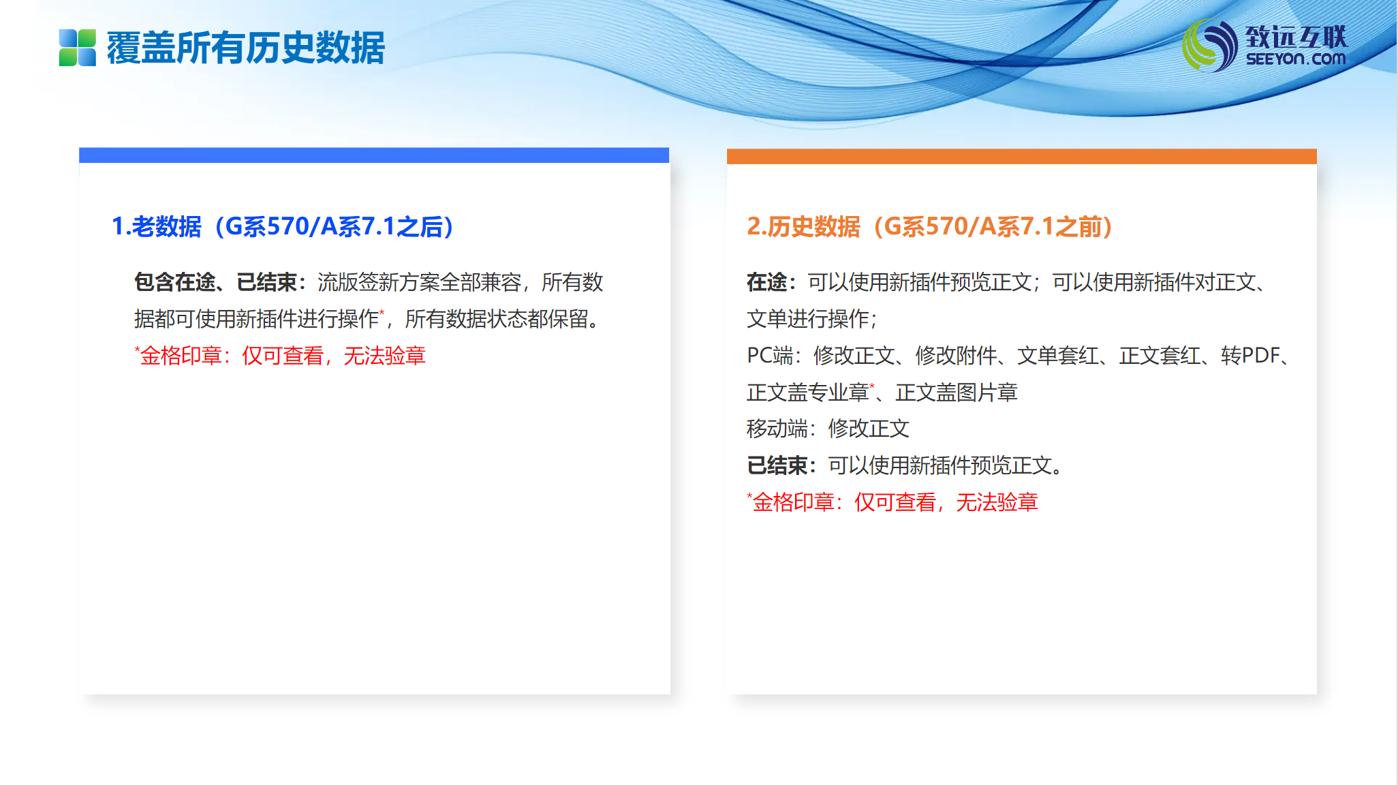1398x785 pixels.
Task: Click the blue bar atop left card
Action: point(373,155)
